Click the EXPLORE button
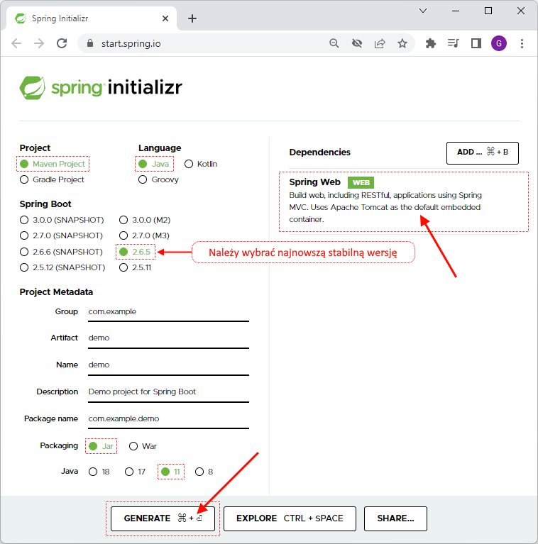Viewport: 538px width, 544px height. coord(290,518)
